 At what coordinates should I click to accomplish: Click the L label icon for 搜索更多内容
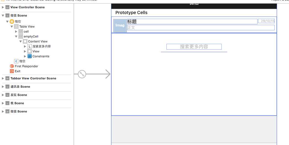tap(30, 46)
